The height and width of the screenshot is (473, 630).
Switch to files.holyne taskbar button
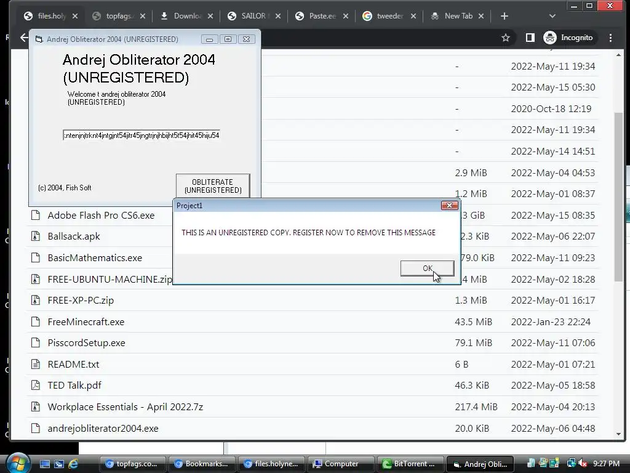pos(271,464)
